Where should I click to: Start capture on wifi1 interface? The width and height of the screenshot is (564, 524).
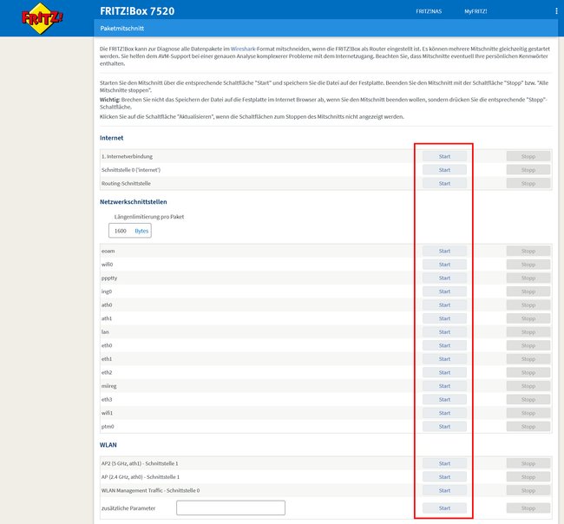(x=444, y=413)
